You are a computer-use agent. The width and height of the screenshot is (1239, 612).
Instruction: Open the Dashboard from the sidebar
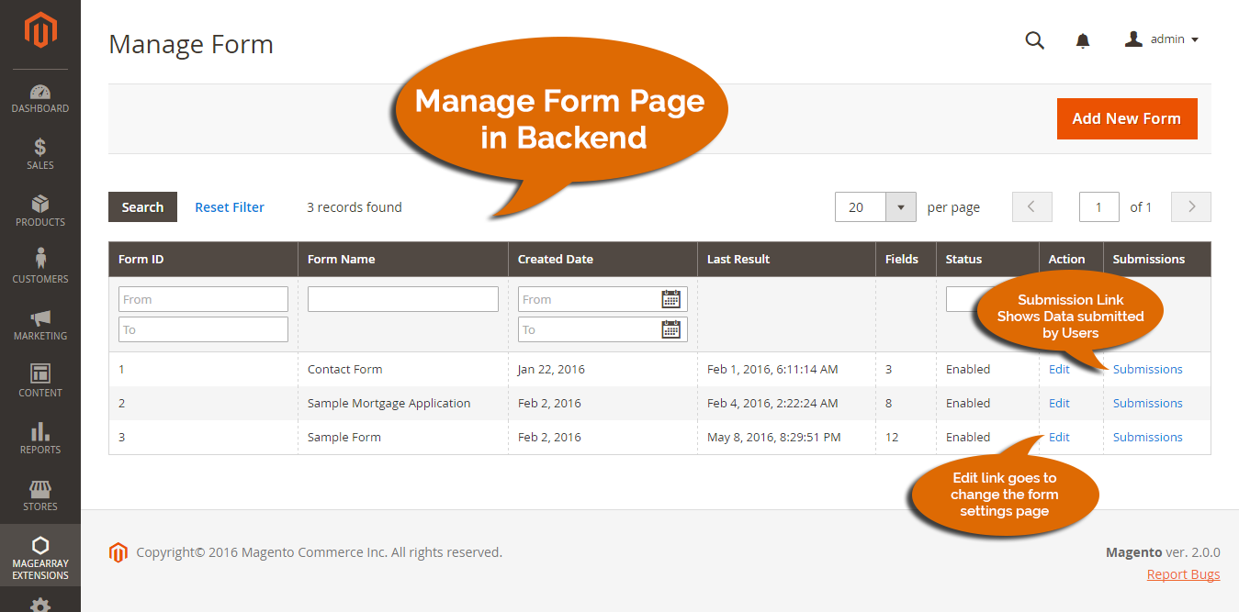[39, 98]
